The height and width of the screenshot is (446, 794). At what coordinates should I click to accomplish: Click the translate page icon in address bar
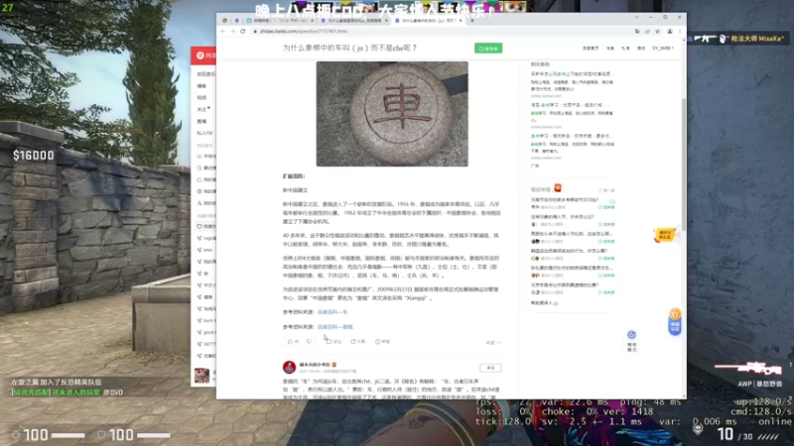coord(637,32)
